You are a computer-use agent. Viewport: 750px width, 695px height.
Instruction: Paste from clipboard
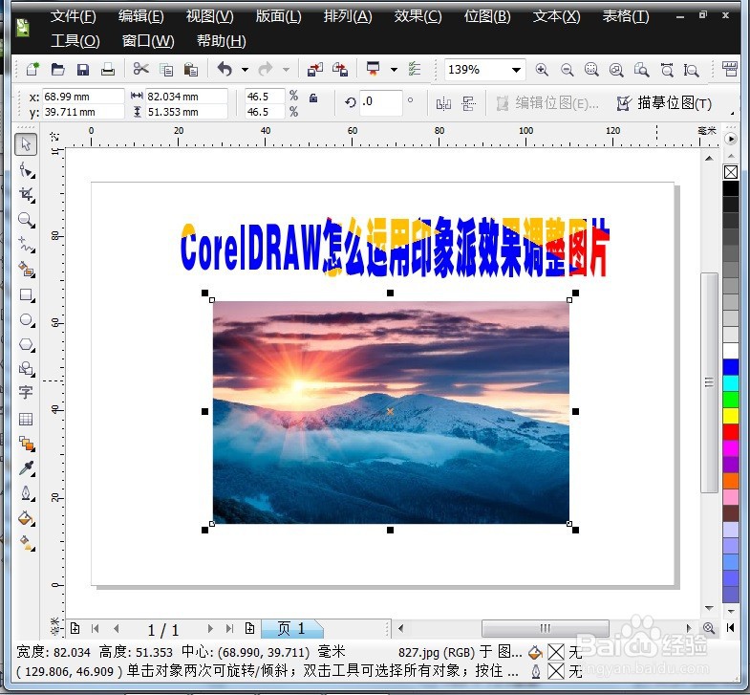coord(191,70)
